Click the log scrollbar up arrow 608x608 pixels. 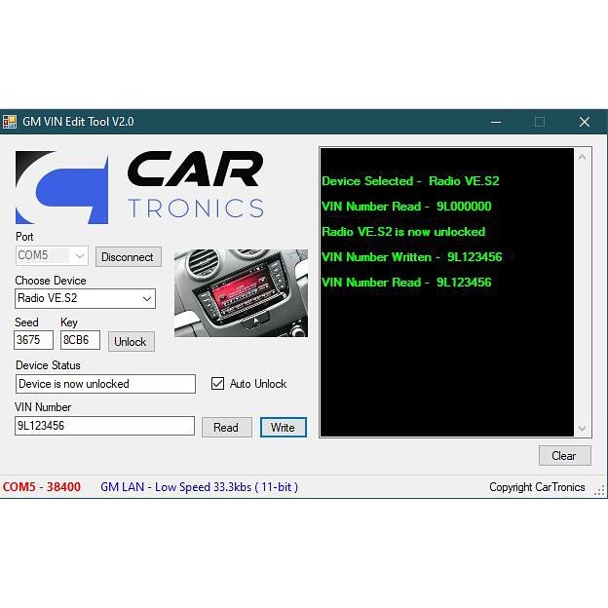(x=582, y=158)
